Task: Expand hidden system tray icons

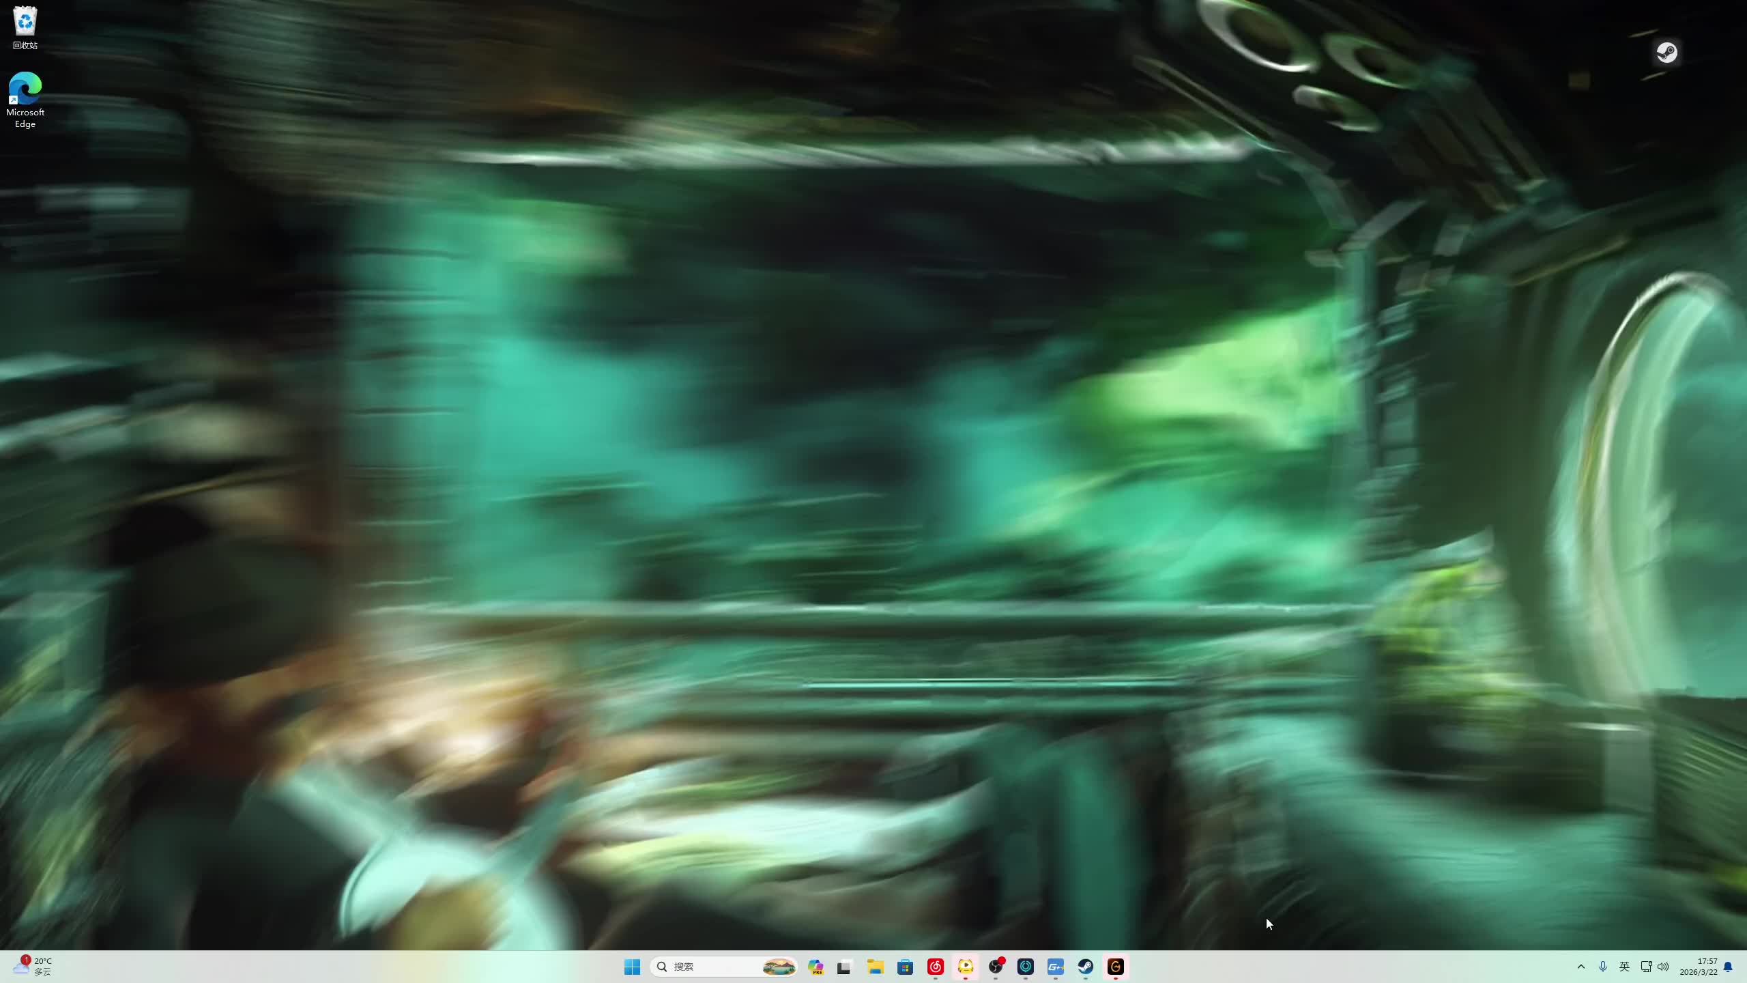Action: point(1580,967)
